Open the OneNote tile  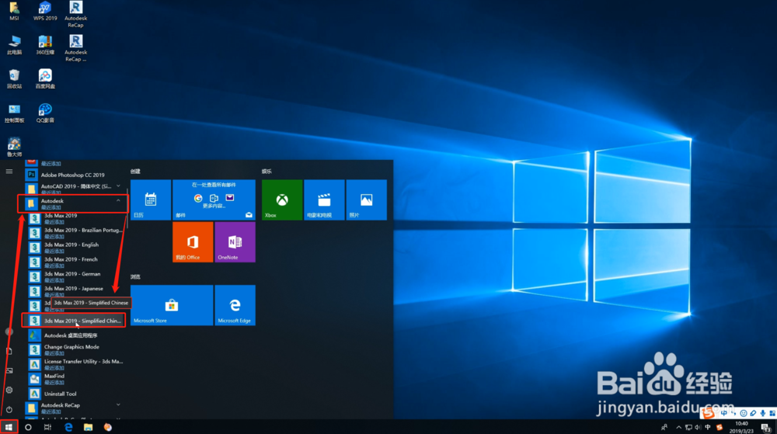click(235, 242)
